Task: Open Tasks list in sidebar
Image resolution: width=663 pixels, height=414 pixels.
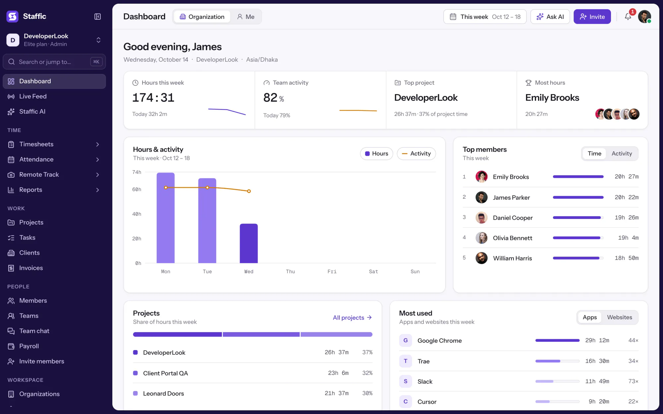Action: point(54,237)
